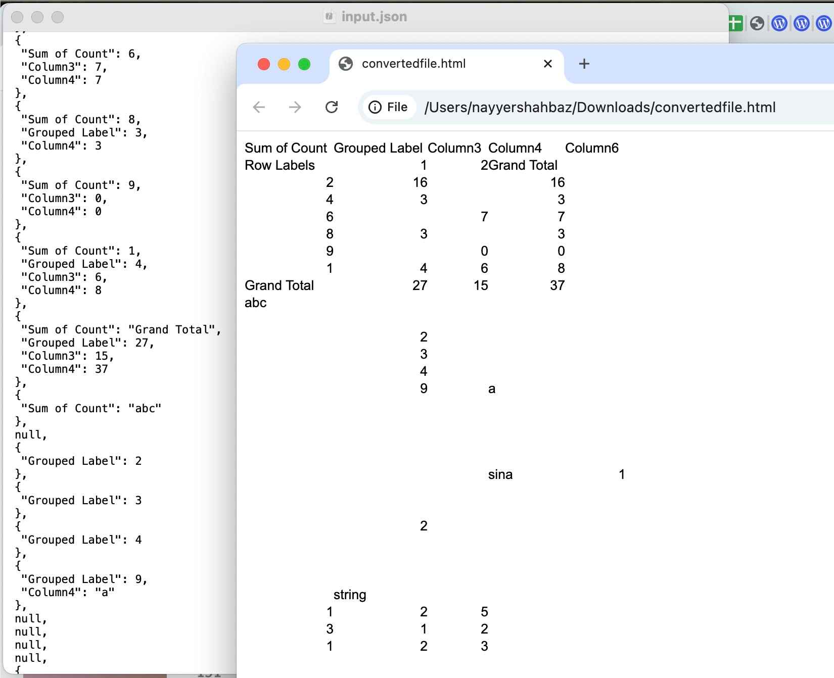Close the convertedfile.html tab
The width and height of the screenshot is (834, 678).
point(547,64)
